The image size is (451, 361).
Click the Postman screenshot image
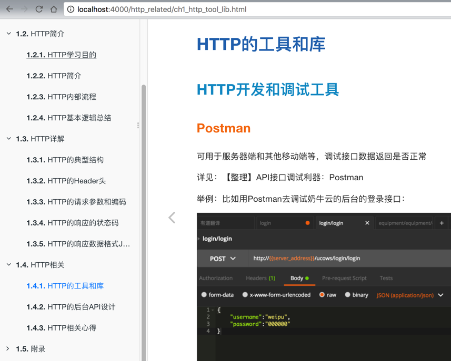pyautogui.click(x=324, y=287)
